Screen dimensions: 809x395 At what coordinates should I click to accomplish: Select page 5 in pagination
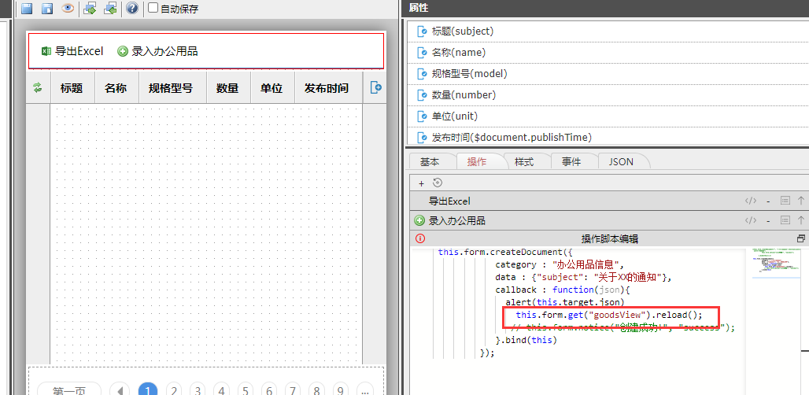tap(245, 391)
